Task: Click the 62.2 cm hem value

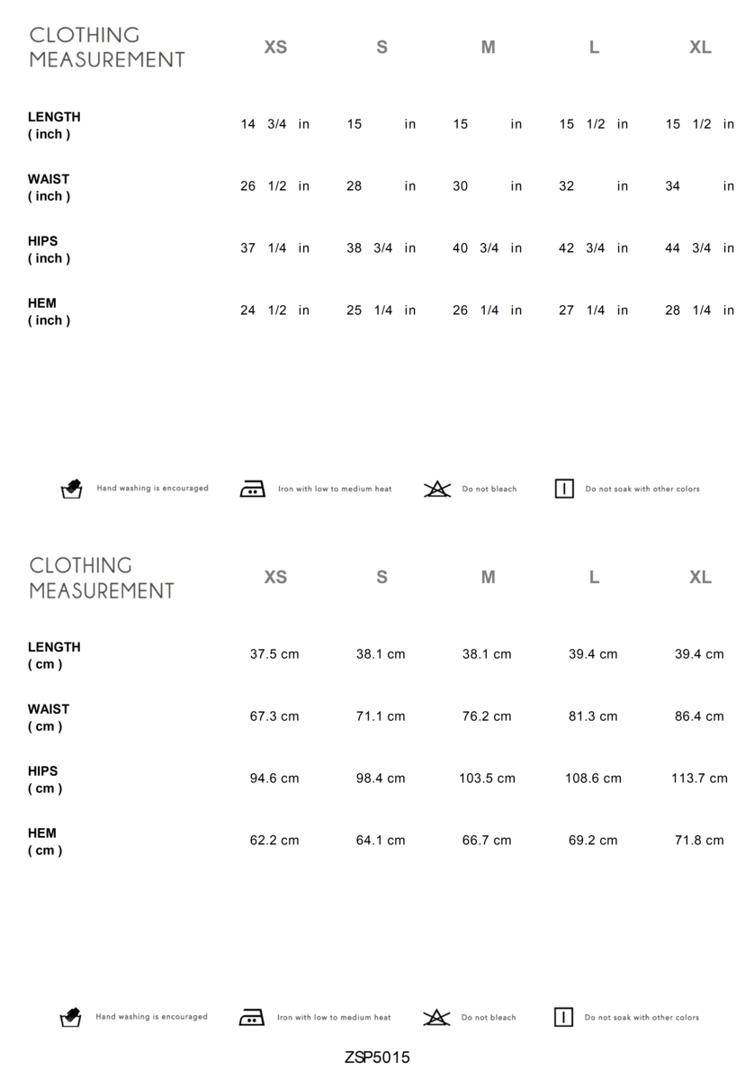Action: pyautogui.click(x=274, y=841)
